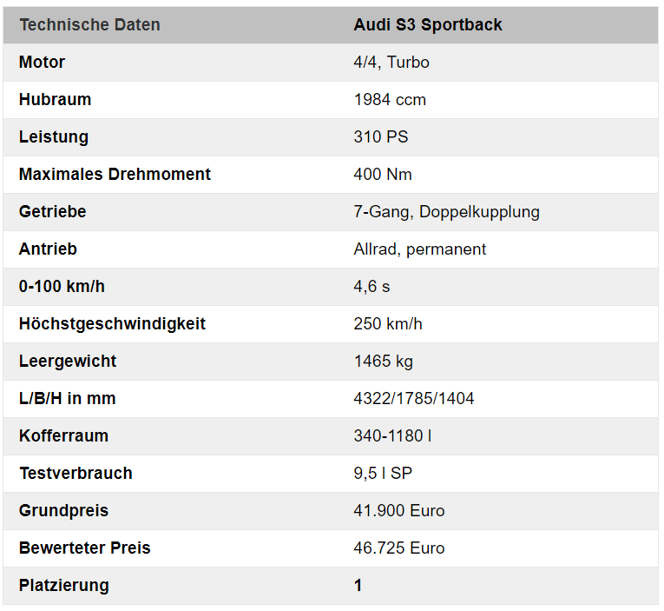Click the '310 PS' power value

pos(381,137)
